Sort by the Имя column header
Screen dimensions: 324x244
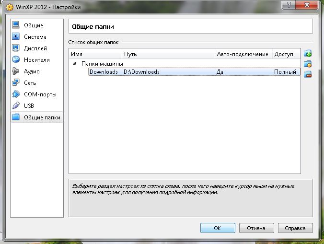click(95, 54)
